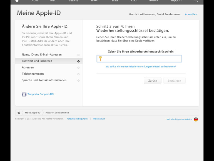
Task: Open Sprache und Kontaktinformationen arrow
Action: (78, 80)
